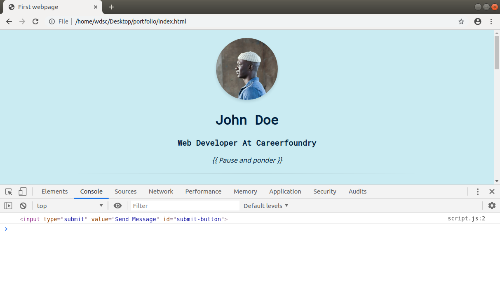The width and height of the screenshot is (500, 286).
Task: Click the page's vertical scrollbar thumb
Action: (497, 52)
